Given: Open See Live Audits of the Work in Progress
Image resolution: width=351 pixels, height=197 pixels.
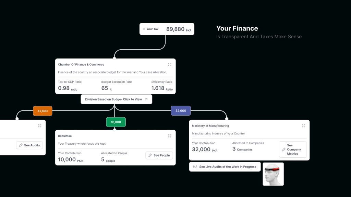Looking at the screenshot, I should point(225,167).
